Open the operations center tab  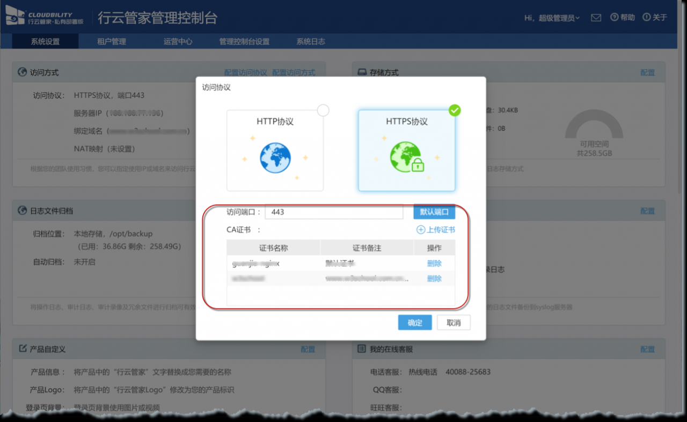click(x=178, y=41)
